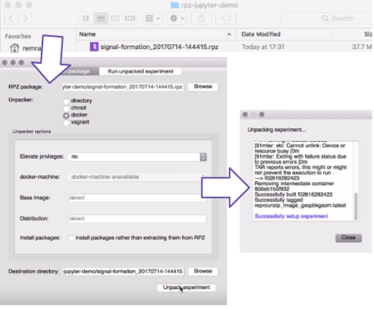This screenshot has width=374, height=309.
Task: Click the Finder Search field
Action: point(327,18)
